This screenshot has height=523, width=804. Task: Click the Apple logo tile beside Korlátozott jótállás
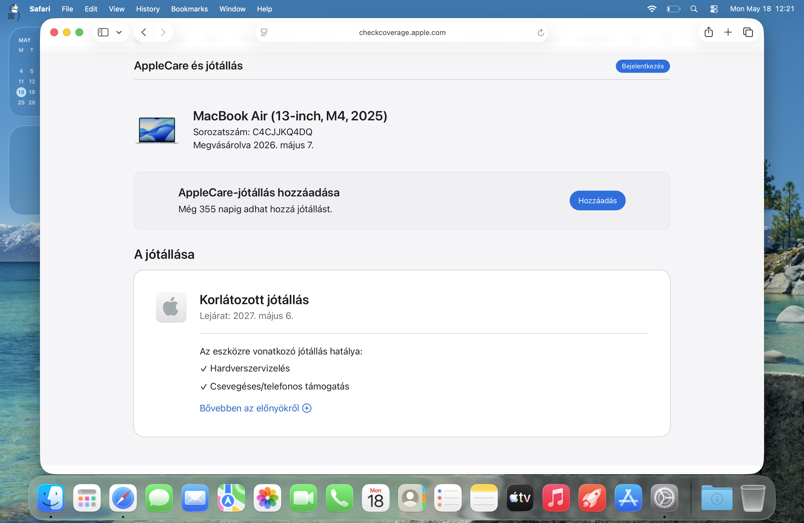point(171,307)
